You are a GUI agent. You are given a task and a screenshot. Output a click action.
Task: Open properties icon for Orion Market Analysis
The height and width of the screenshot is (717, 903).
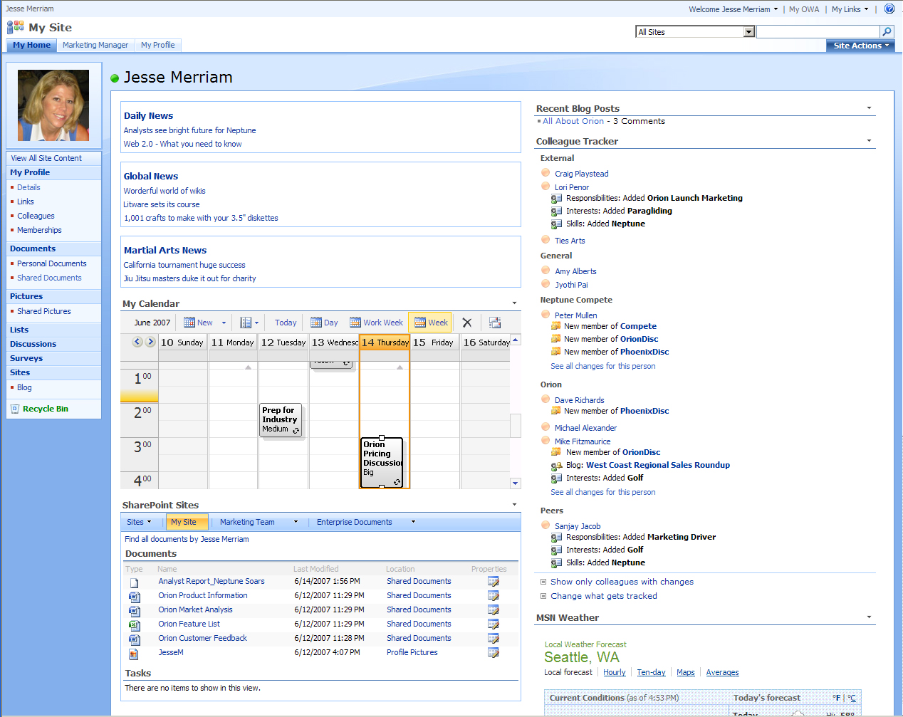tap(493, 610)
